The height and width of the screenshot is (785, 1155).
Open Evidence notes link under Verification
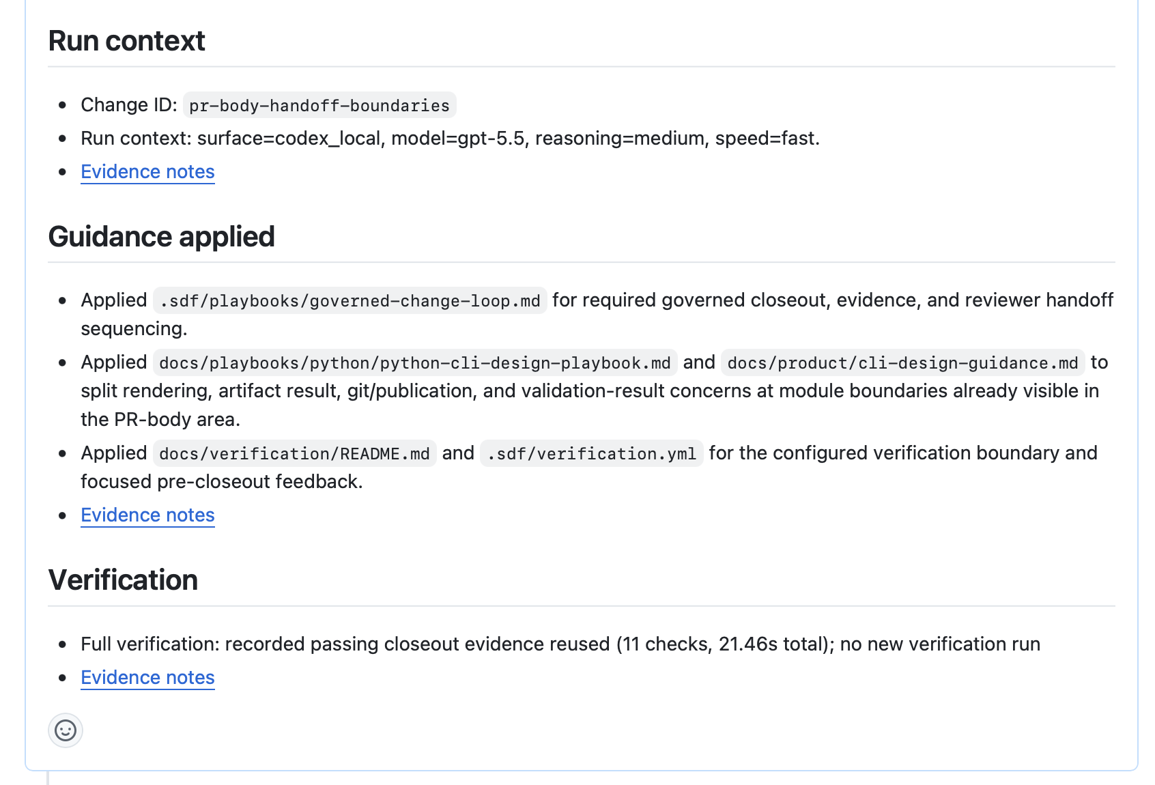(147, 678)
